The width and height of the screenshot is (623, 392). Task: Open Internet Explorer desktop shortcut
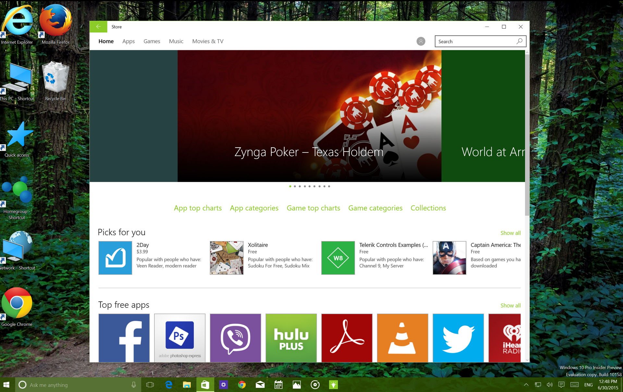click(x=17, y=24)
